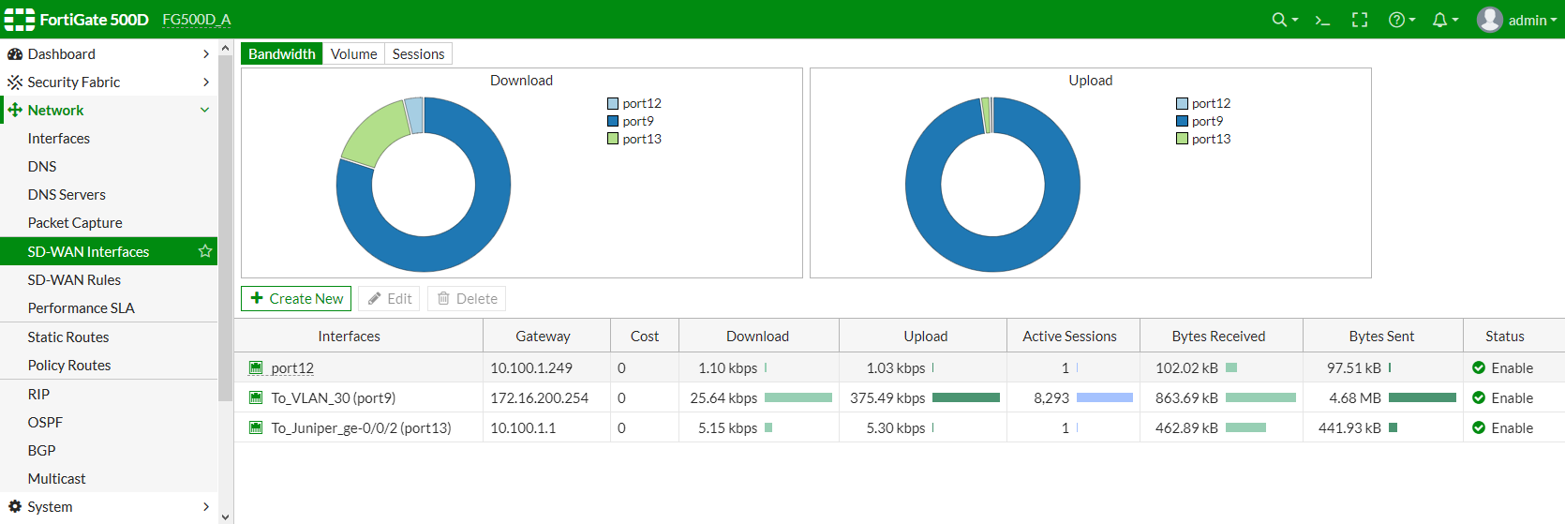Open the search icon in header
1565x524 pixels.
pyautogui.click(x=1278, y=20)
